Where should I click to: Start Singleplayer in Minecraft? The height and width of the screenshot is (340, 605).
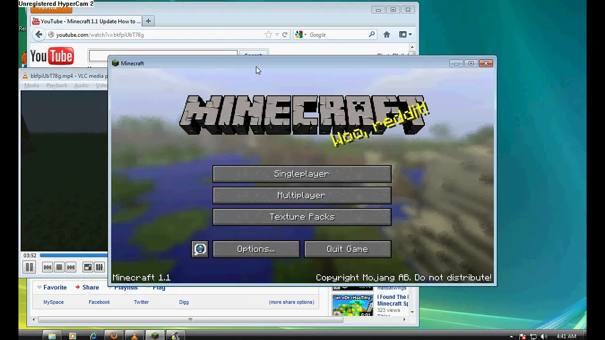(x=302, y=174)
